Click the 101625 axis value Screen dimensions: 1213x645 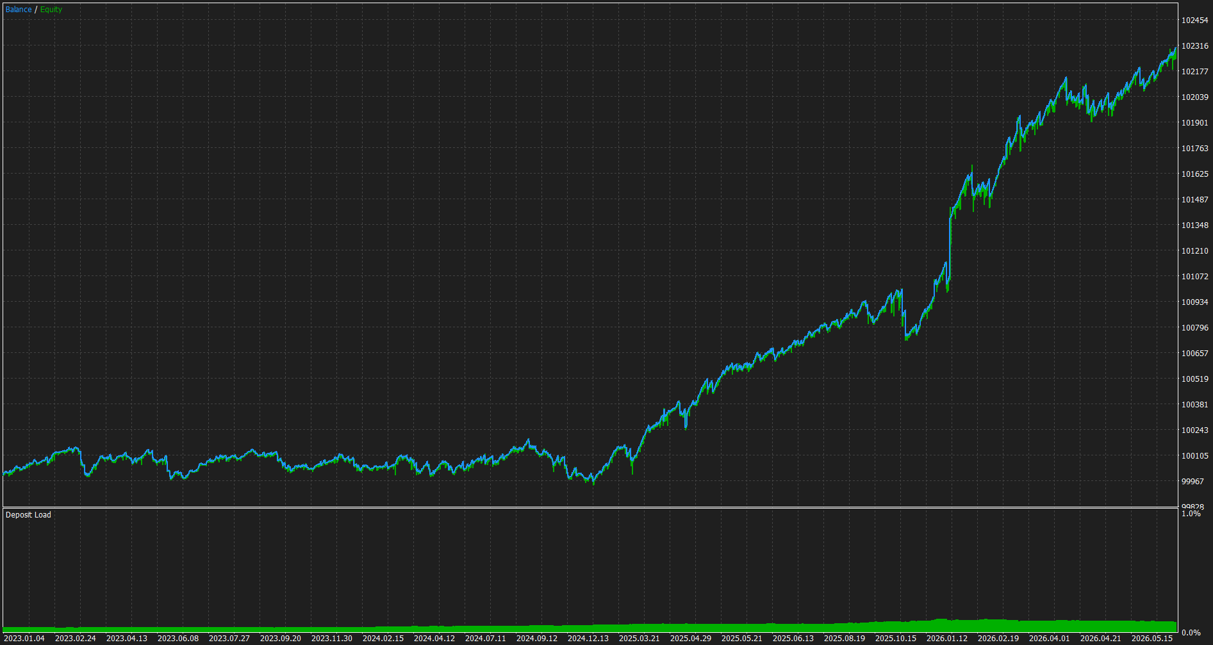click(1195, 174)
